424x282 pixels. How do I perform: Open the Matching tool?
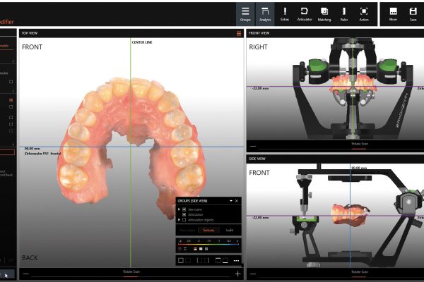pyautogui.click(x=324, y=13)
